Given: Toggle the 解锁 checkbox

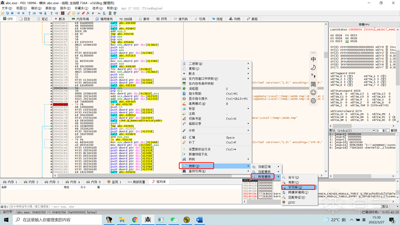Looking at the screenshot, I should (x=388, y=130).
